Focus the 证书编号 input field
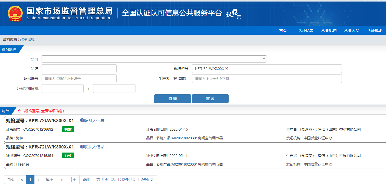 (x=79, y=79)
